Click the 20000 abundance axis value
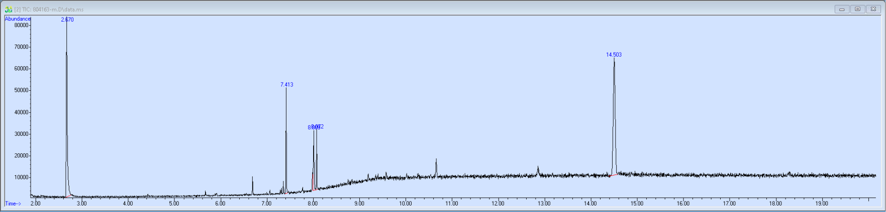Image resolution: width=886 pixels, height=212 pixels. point(21,155)
